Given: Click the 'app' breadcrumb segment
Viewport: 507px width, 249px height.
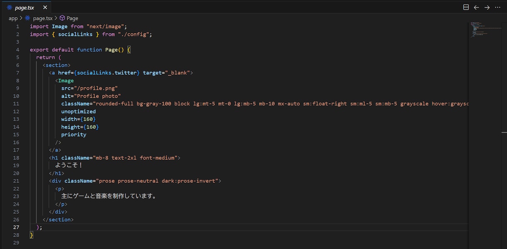Looking at the screenshot, I should (13, 18).
